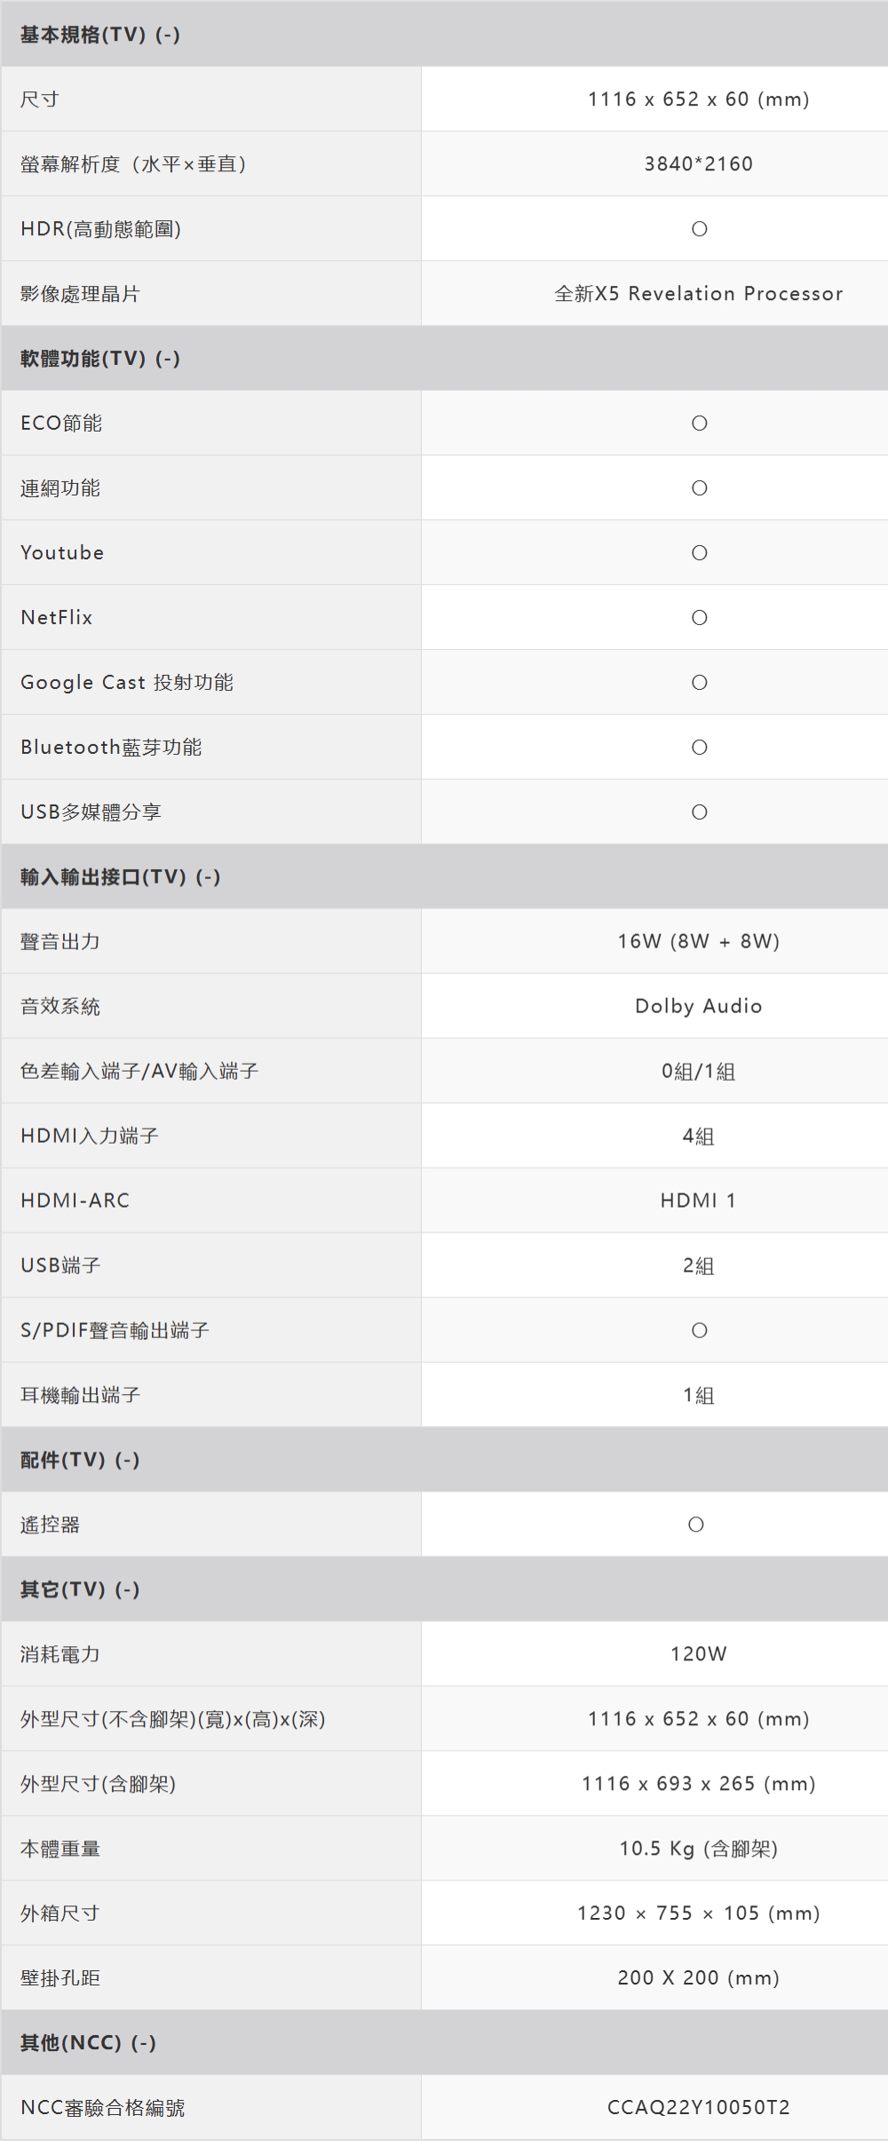Click the Google Cast 投射功能 label
The height and width of the screenshot is (2147, 888).
(127, 683)
